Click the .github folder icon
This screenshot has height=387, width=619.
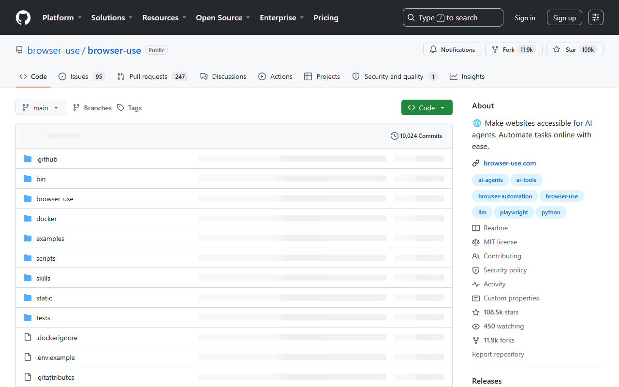[28, 159]
